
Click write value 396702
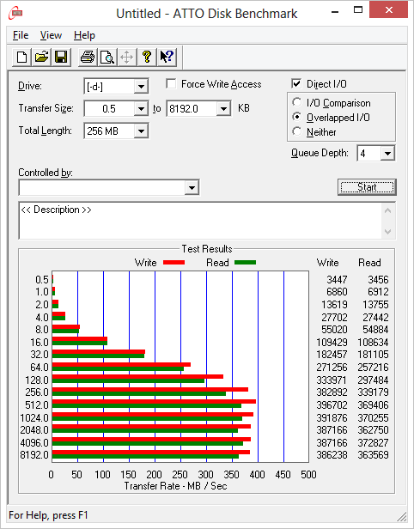[332, 404]
